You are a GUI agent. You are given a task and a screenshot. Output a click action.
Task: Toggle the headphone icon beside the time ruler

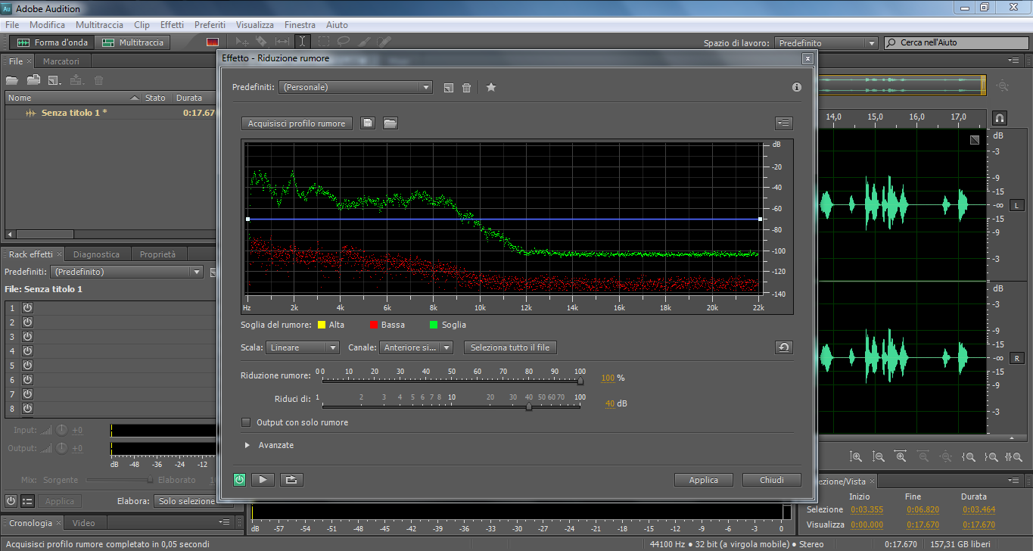coord(999,118)
